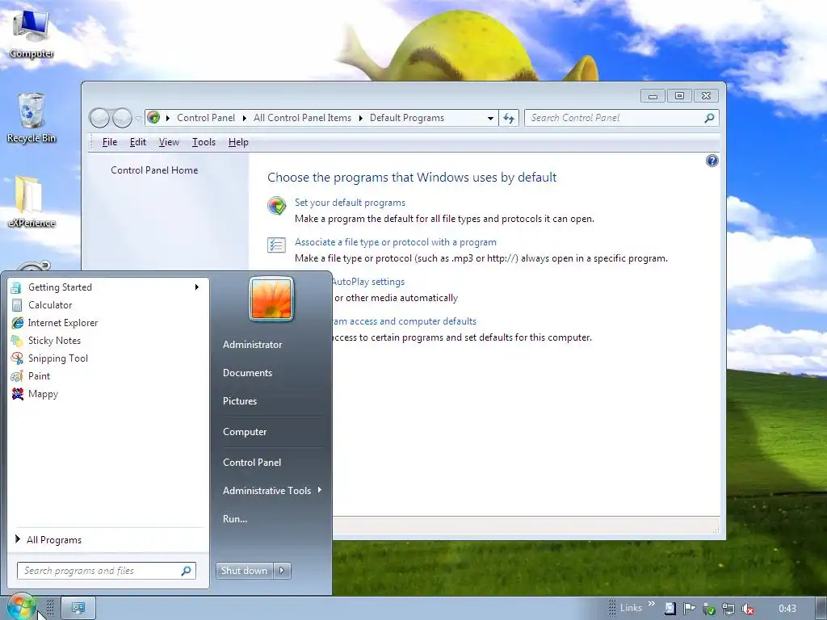Screen dimensions: 827x620
Task: Click the Links toolbar label
Action: 631,608
